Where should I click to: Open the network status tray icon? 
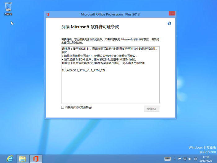(185, 159)
